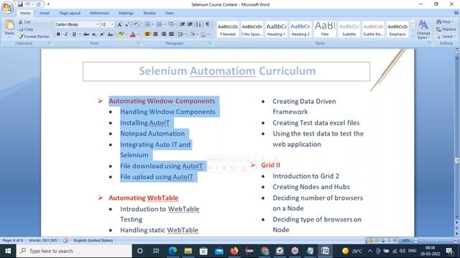Open Change Case dropdown

tap(111, 34)
